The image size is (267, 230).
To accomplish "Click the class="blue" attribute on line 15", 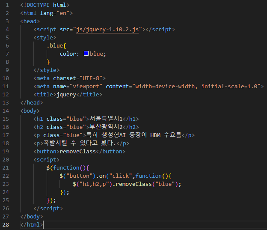I will pyautogui.click(x=66, y=119).
